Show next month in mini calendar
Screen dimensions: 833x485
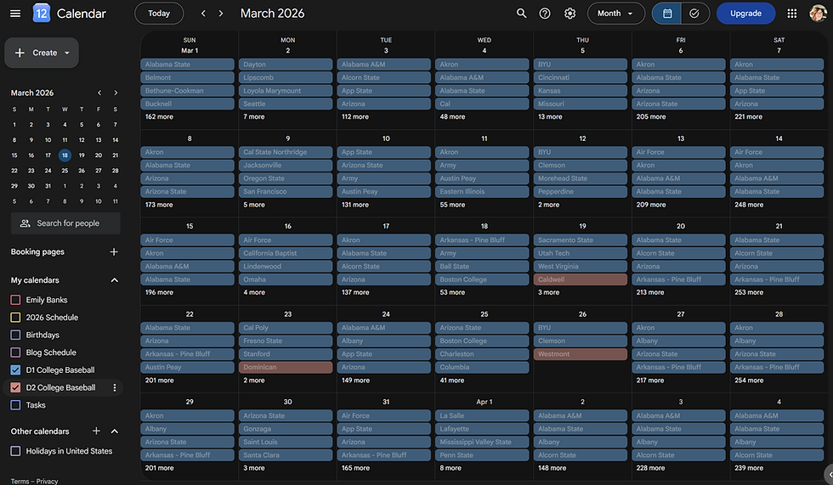(x=116, y=93)
